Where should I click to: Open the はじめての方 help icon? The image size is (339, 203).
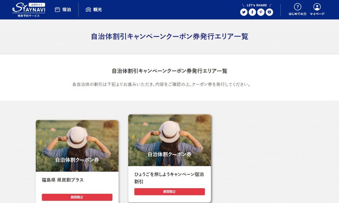point(298,7)
